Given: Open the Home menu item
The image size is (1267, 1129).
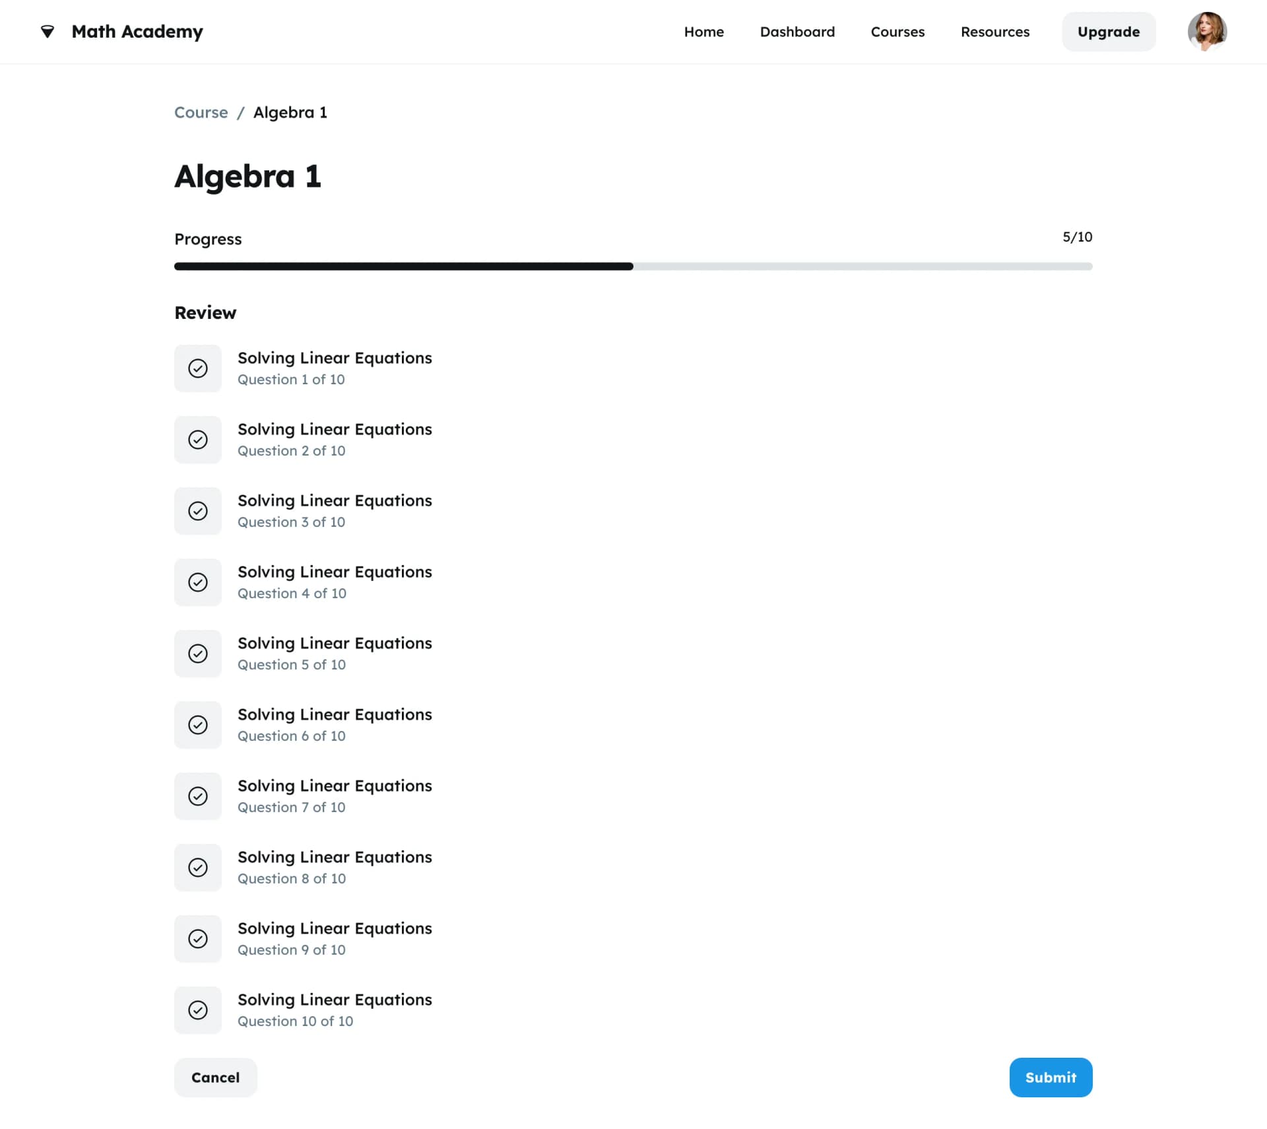Looking at the screenshot, I should click(x=703, y=32).
